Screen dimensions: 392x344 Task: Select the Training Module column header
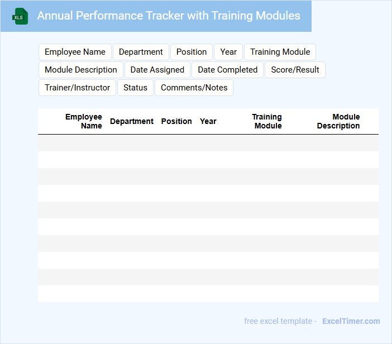(x=267, y=121)
